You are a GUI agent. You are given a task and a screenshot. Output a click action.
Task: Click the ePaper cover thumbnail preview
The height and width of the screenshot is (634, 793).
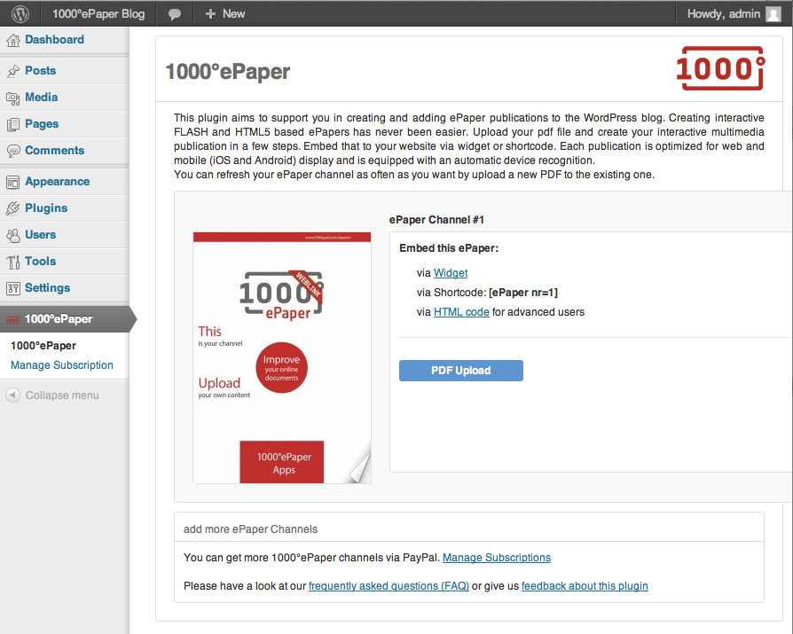coord(282,358)
